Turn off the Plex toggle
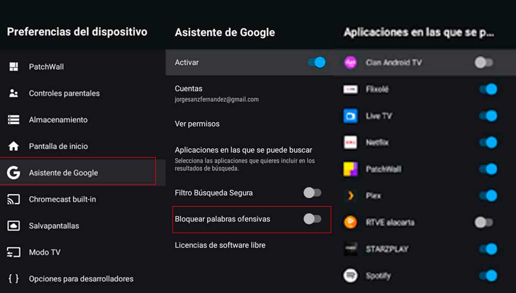The image size is (516, 293). (x=488, y=196)
